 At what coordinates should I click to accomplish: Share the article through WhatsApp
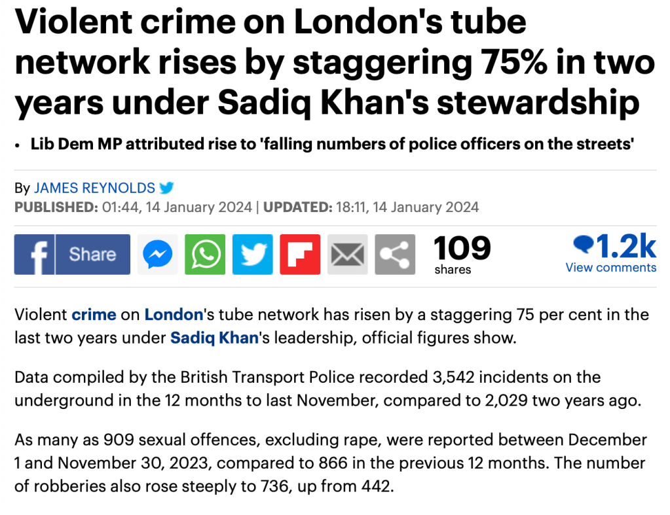click(x=205, y=254)
